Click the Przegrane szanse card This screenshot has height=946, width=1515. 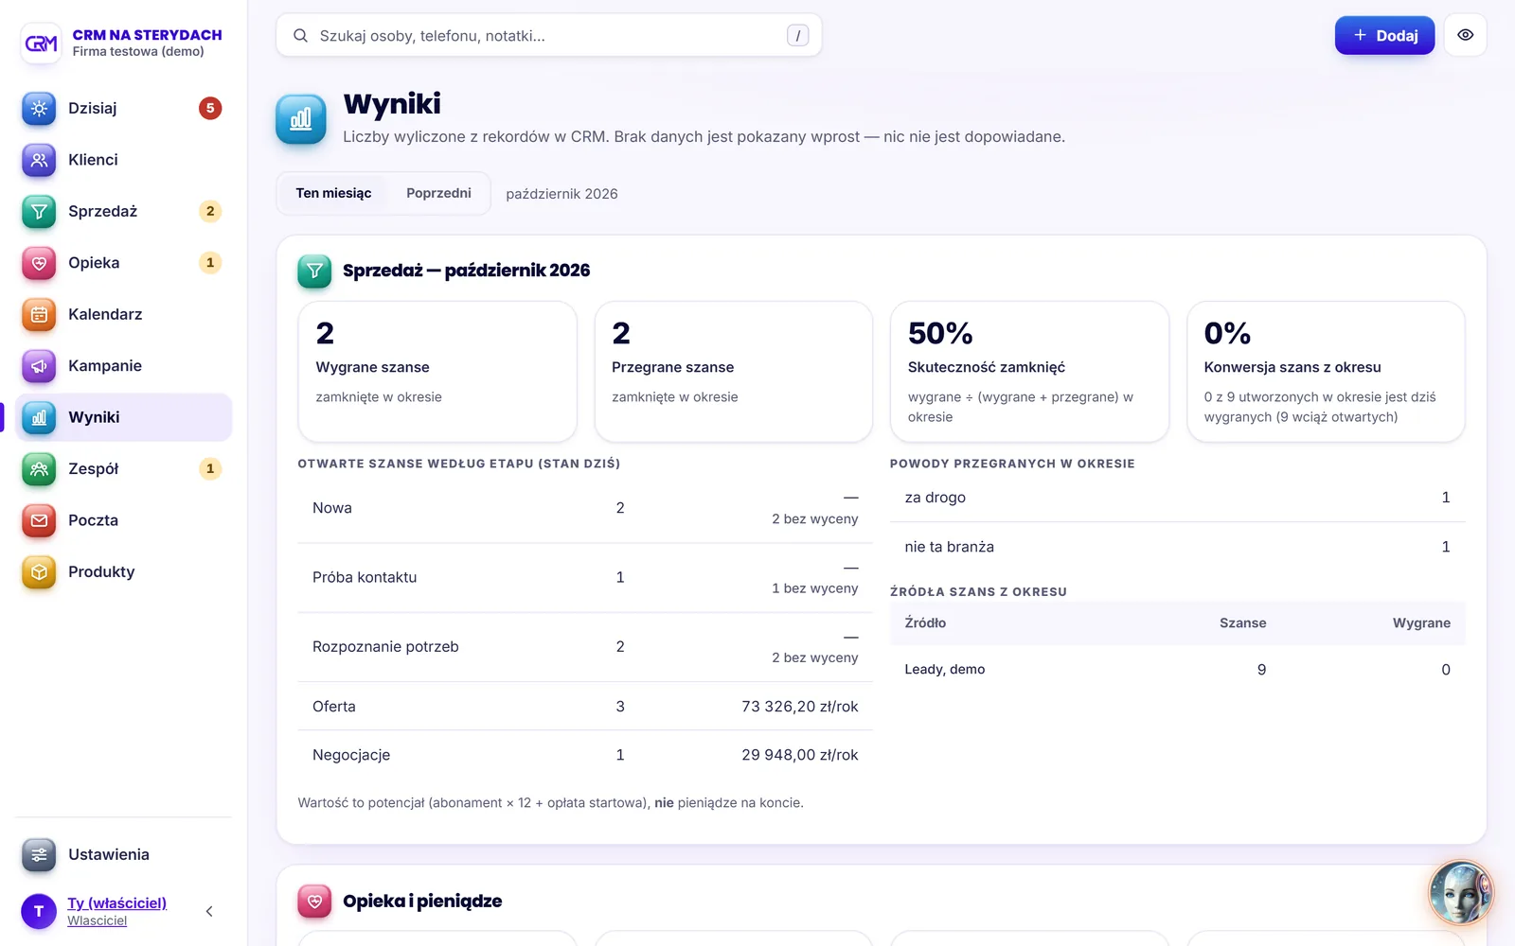[x=734, y=372]
